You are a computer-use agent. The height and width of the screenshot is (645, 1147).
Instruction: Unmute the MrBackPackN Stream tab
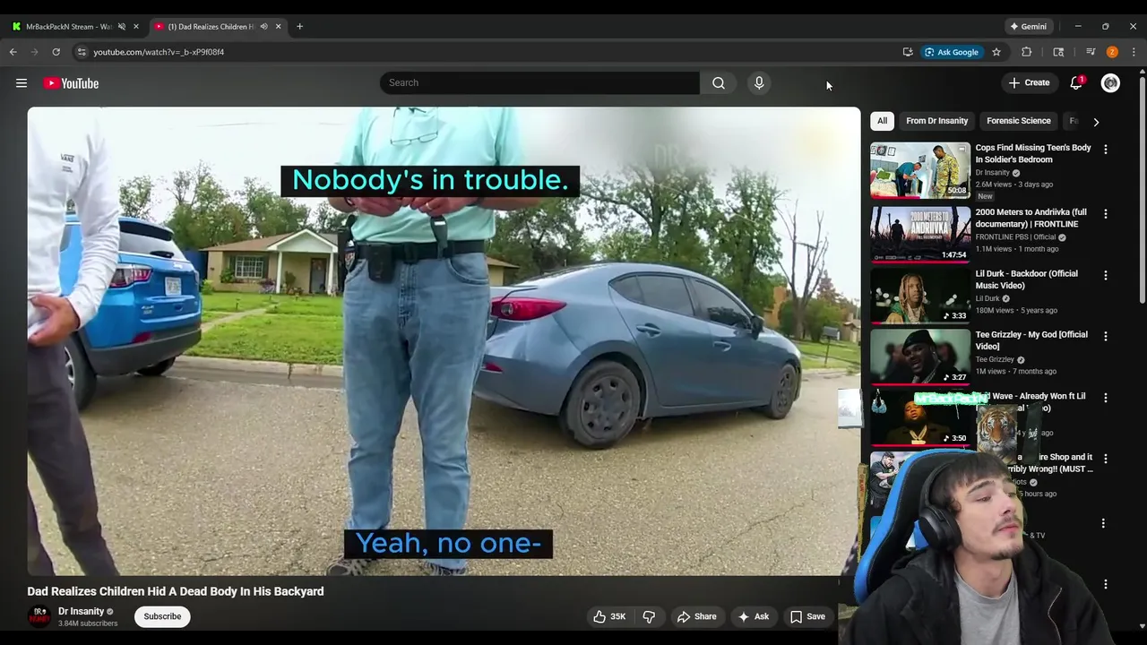(x=122, y=27)
